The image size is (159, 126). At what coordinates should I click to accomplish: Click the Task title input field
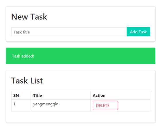click(x=69, y=32)
